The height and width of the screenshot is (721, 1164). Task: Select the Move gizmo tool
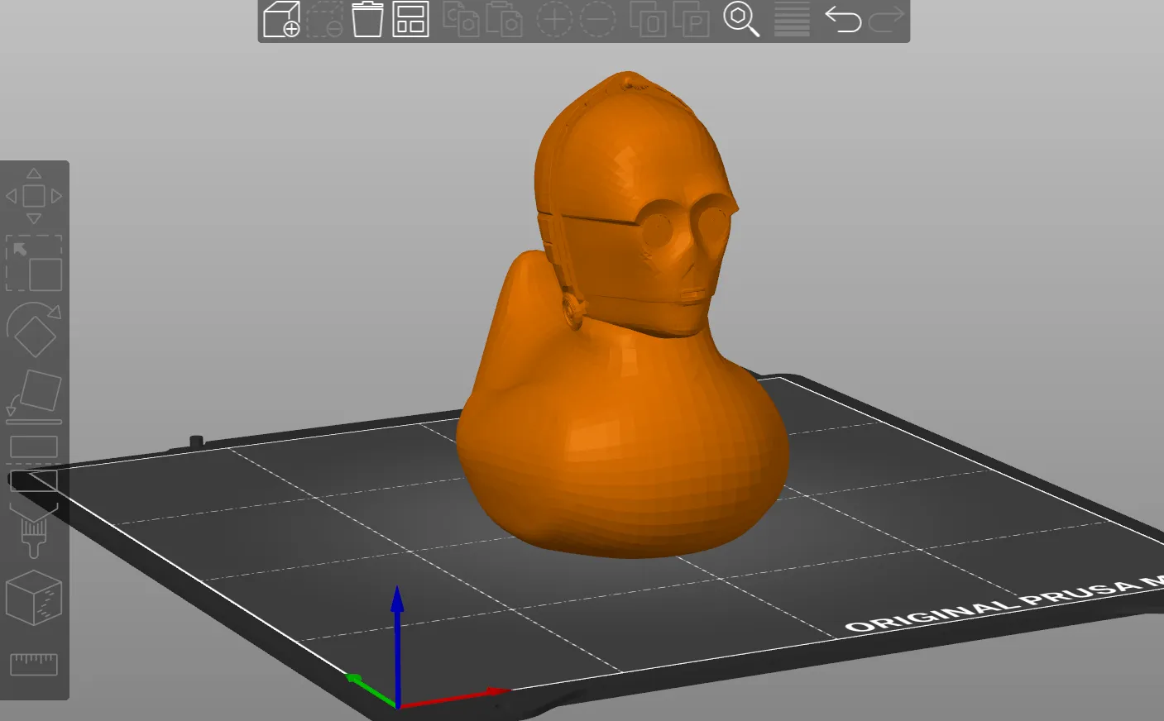pyautogui.click(x=34, y=196)
